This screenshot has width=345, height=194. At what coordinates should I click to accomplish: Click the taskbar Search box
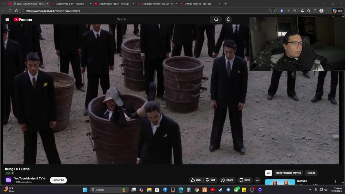pos(109,190)
